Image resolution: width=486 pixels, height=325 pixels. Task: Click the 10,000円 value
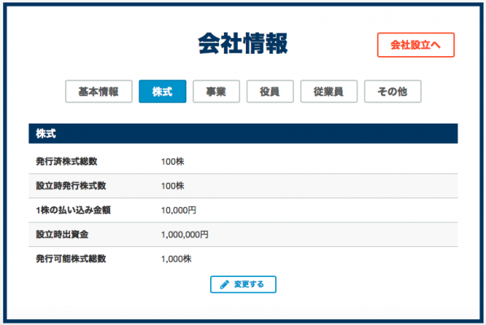pyautogui.click(x=178, y=210)
